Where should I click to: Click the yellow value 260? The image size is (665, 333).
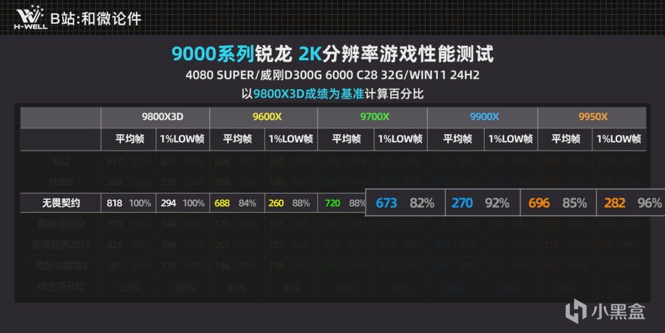click(276, 203)
